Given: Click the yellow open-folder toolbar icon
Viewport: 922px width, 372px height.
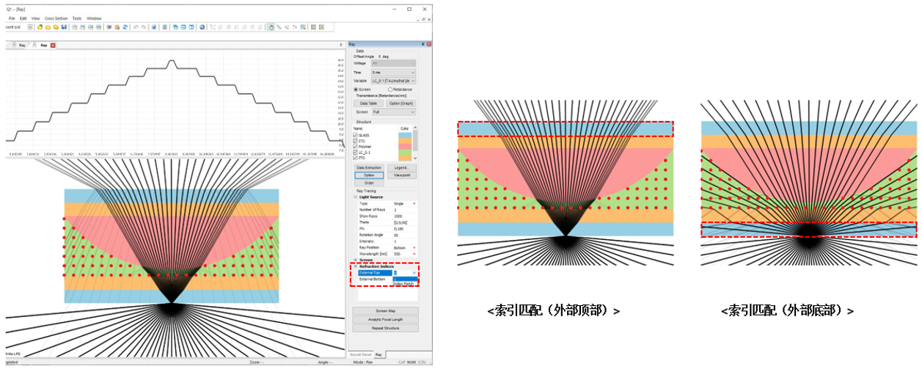Looking at the screenshot, I should [x=48, y=27].
